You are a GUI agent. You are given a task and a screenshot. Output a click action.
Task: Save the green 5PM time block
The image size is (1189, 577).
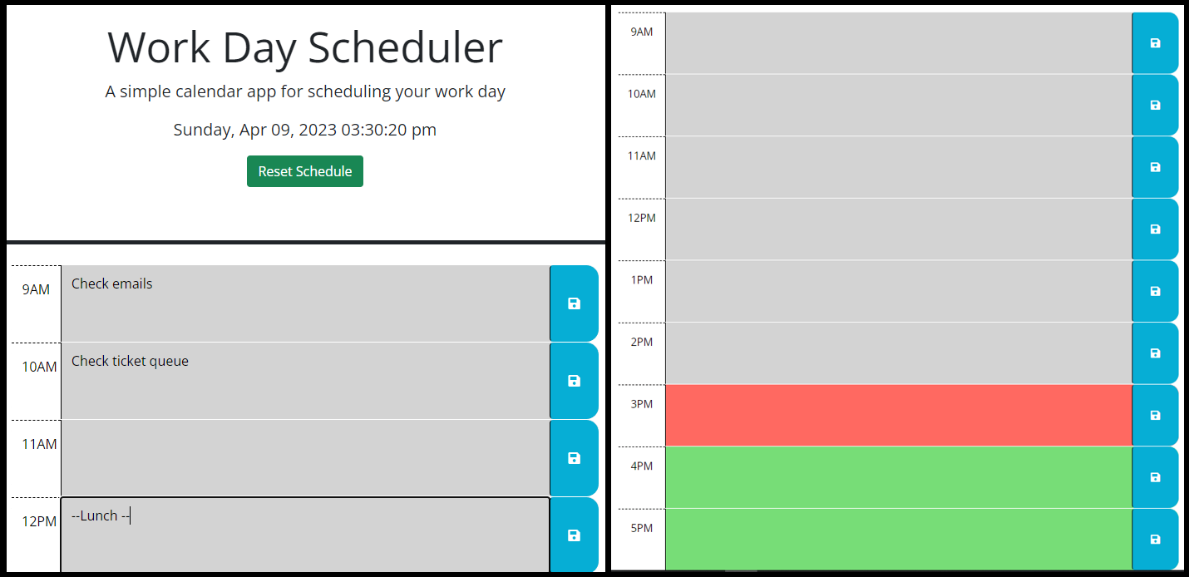coord(1155,539)
